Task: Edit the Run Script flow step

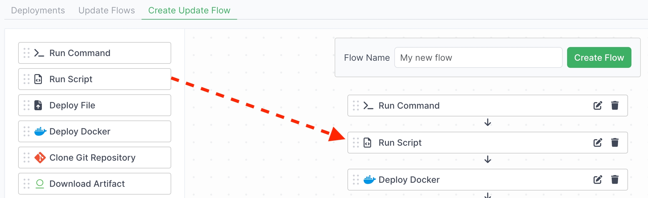Action: point(597,143)
